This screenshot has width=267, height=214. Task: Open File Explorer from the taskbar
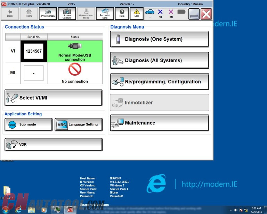tap(31, 210)
